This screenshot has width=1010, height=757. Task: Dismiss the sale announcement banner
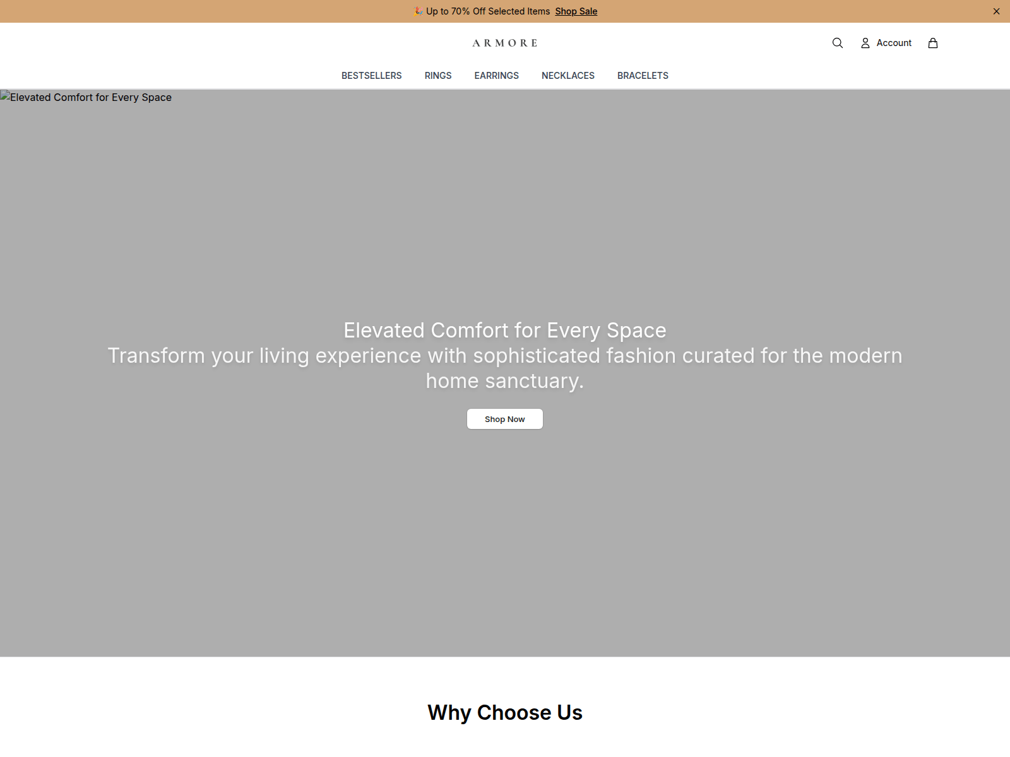996,11
